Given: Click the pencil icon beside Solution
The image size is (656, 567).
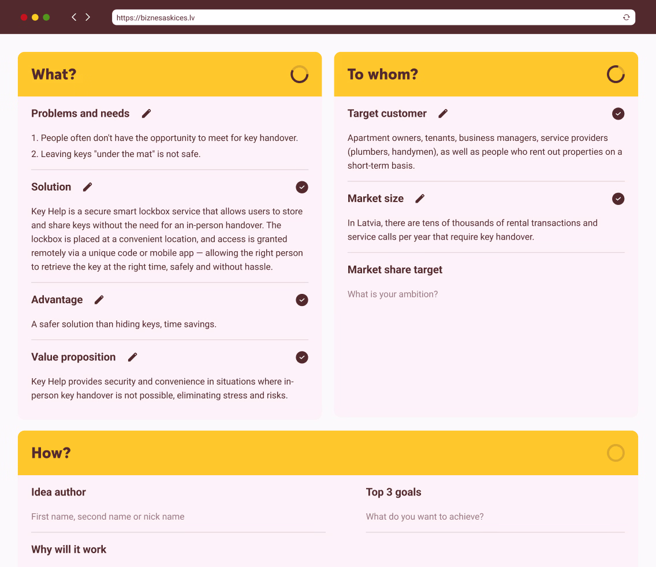Looking at the screenshot, I should click(x=87, y=187).
